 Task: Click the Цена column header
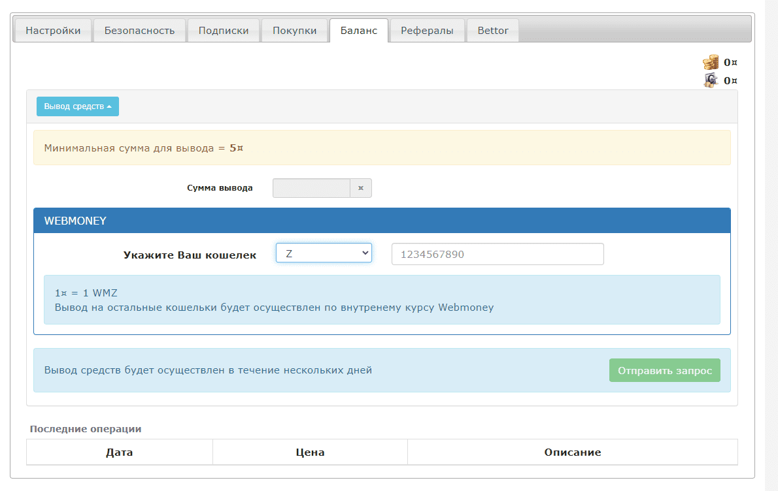click(x=310, y=452)
